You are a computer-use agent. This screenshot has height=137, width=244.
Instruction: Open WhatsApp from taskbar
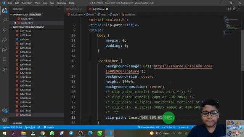tap(52, 133)
